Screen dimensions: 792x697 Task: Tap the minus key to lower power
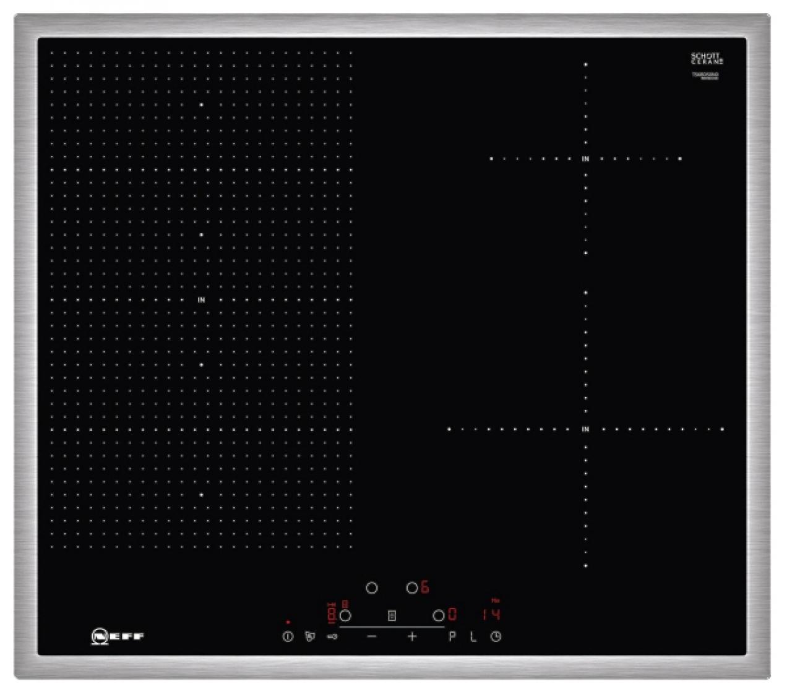371,636
